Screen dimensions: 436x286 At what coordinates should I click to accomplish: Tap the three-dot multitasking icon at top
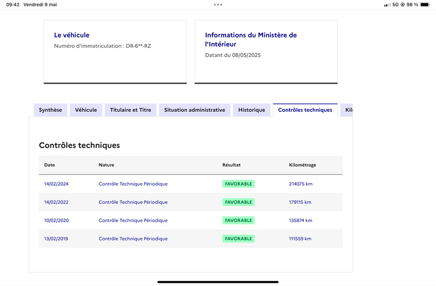coord(218,4)
